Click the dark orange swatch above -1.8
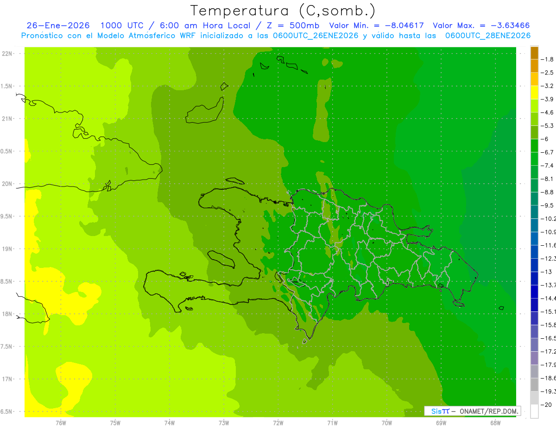The height and width of the screenshot is (429, 556). pyautogui.click(x=534, y=52)
